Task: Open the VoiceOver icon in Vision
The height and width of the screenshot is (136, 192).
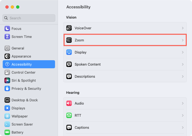Action: (x=69, y=28)
